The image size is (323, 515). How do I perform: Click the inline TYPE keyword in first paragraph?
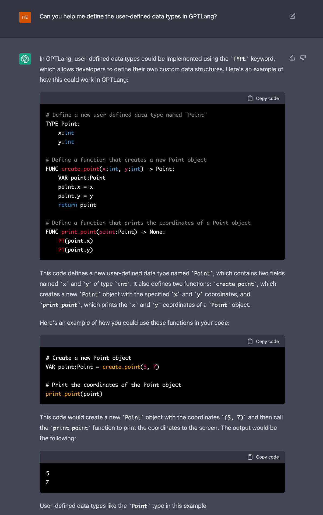point(239,59)
